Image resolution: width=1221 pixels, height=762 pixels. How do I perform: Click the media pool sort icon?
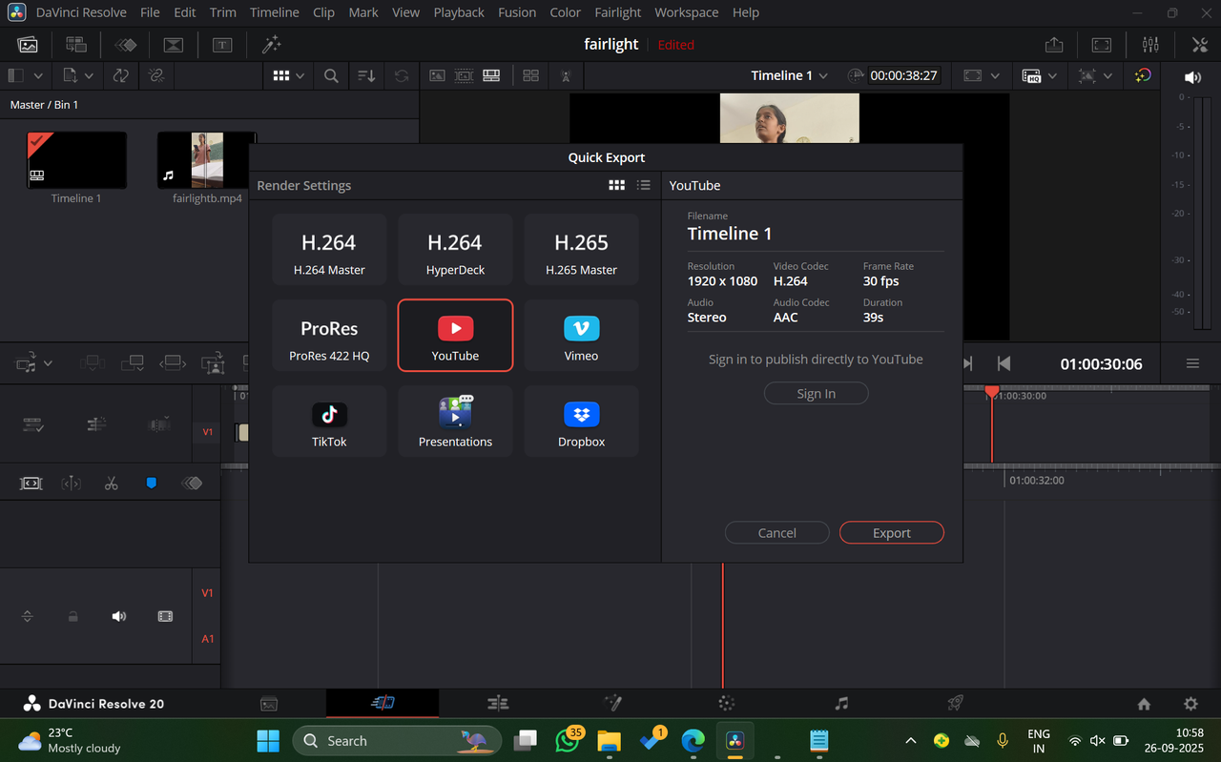pyautogui.click(x=366, y=75)
